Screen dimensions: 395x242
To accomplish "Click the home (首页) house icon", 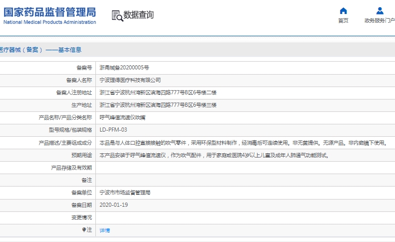I will coord(343,11).
